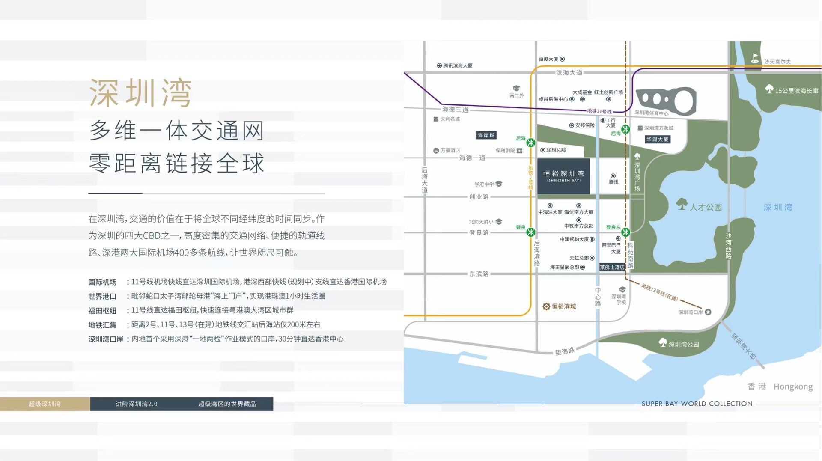Click the SUPER BAY WORLD COLLECTION text
Viewport: 822px width, 461px height.
697,404
